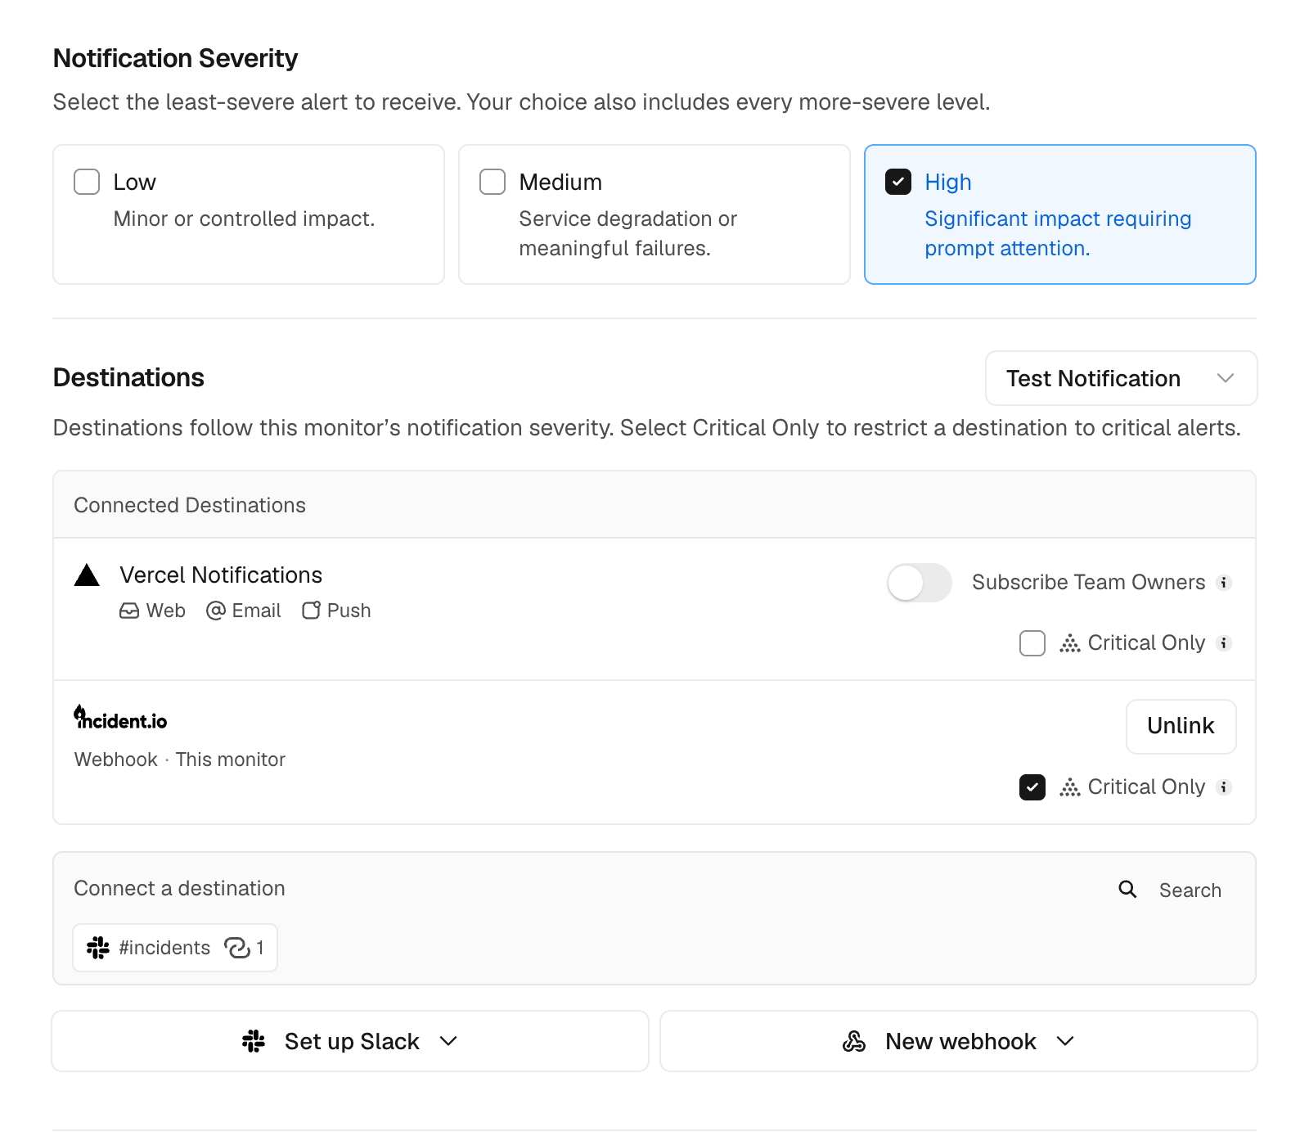The image size is (1309, 1136).
Task: Open the Test Notification dropdown
Action: tap(1121, 378)
